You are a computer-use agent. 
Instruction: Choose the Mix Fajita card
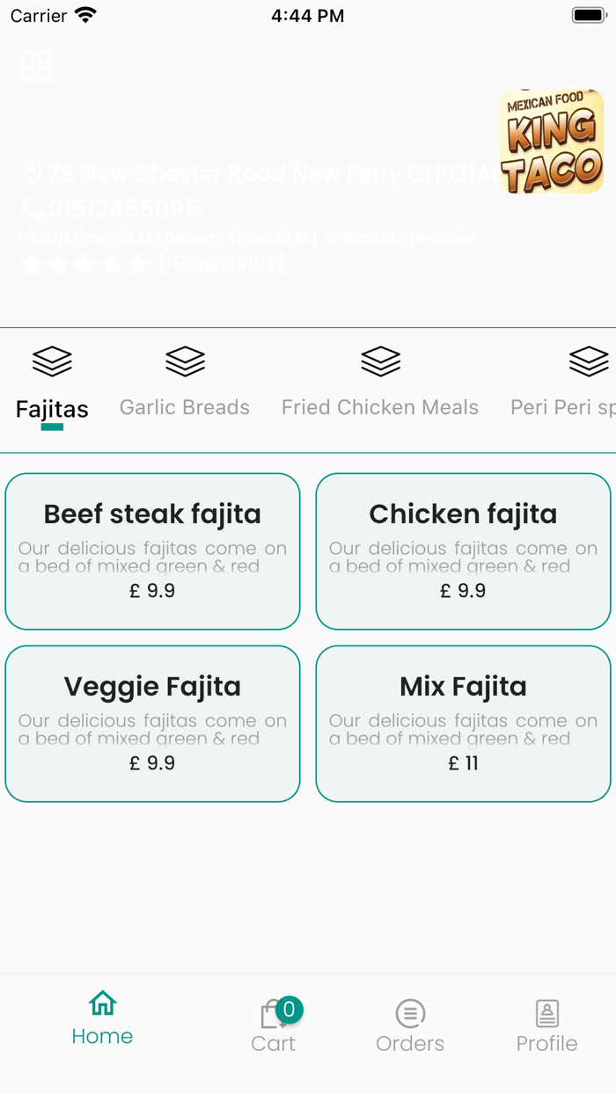click(463, 724)
